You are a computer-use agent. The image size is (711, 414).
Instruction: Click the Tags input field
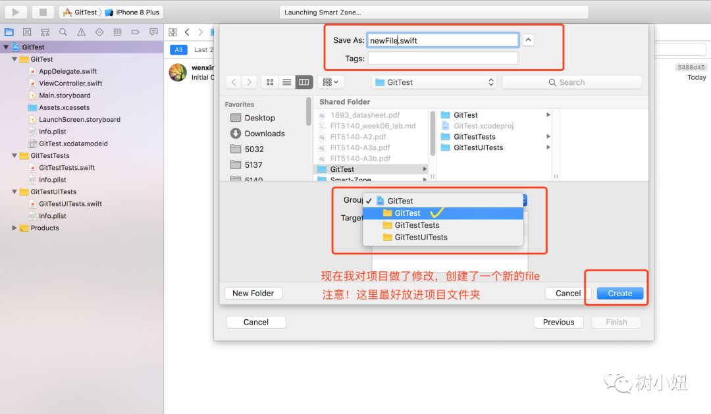coord(442,58)
